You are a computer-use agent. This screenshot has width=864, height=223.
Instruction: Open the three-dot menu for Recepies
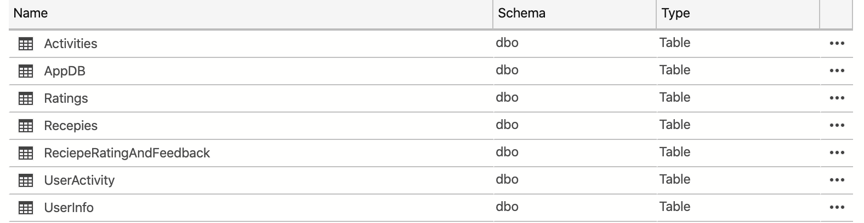[837, 126]
